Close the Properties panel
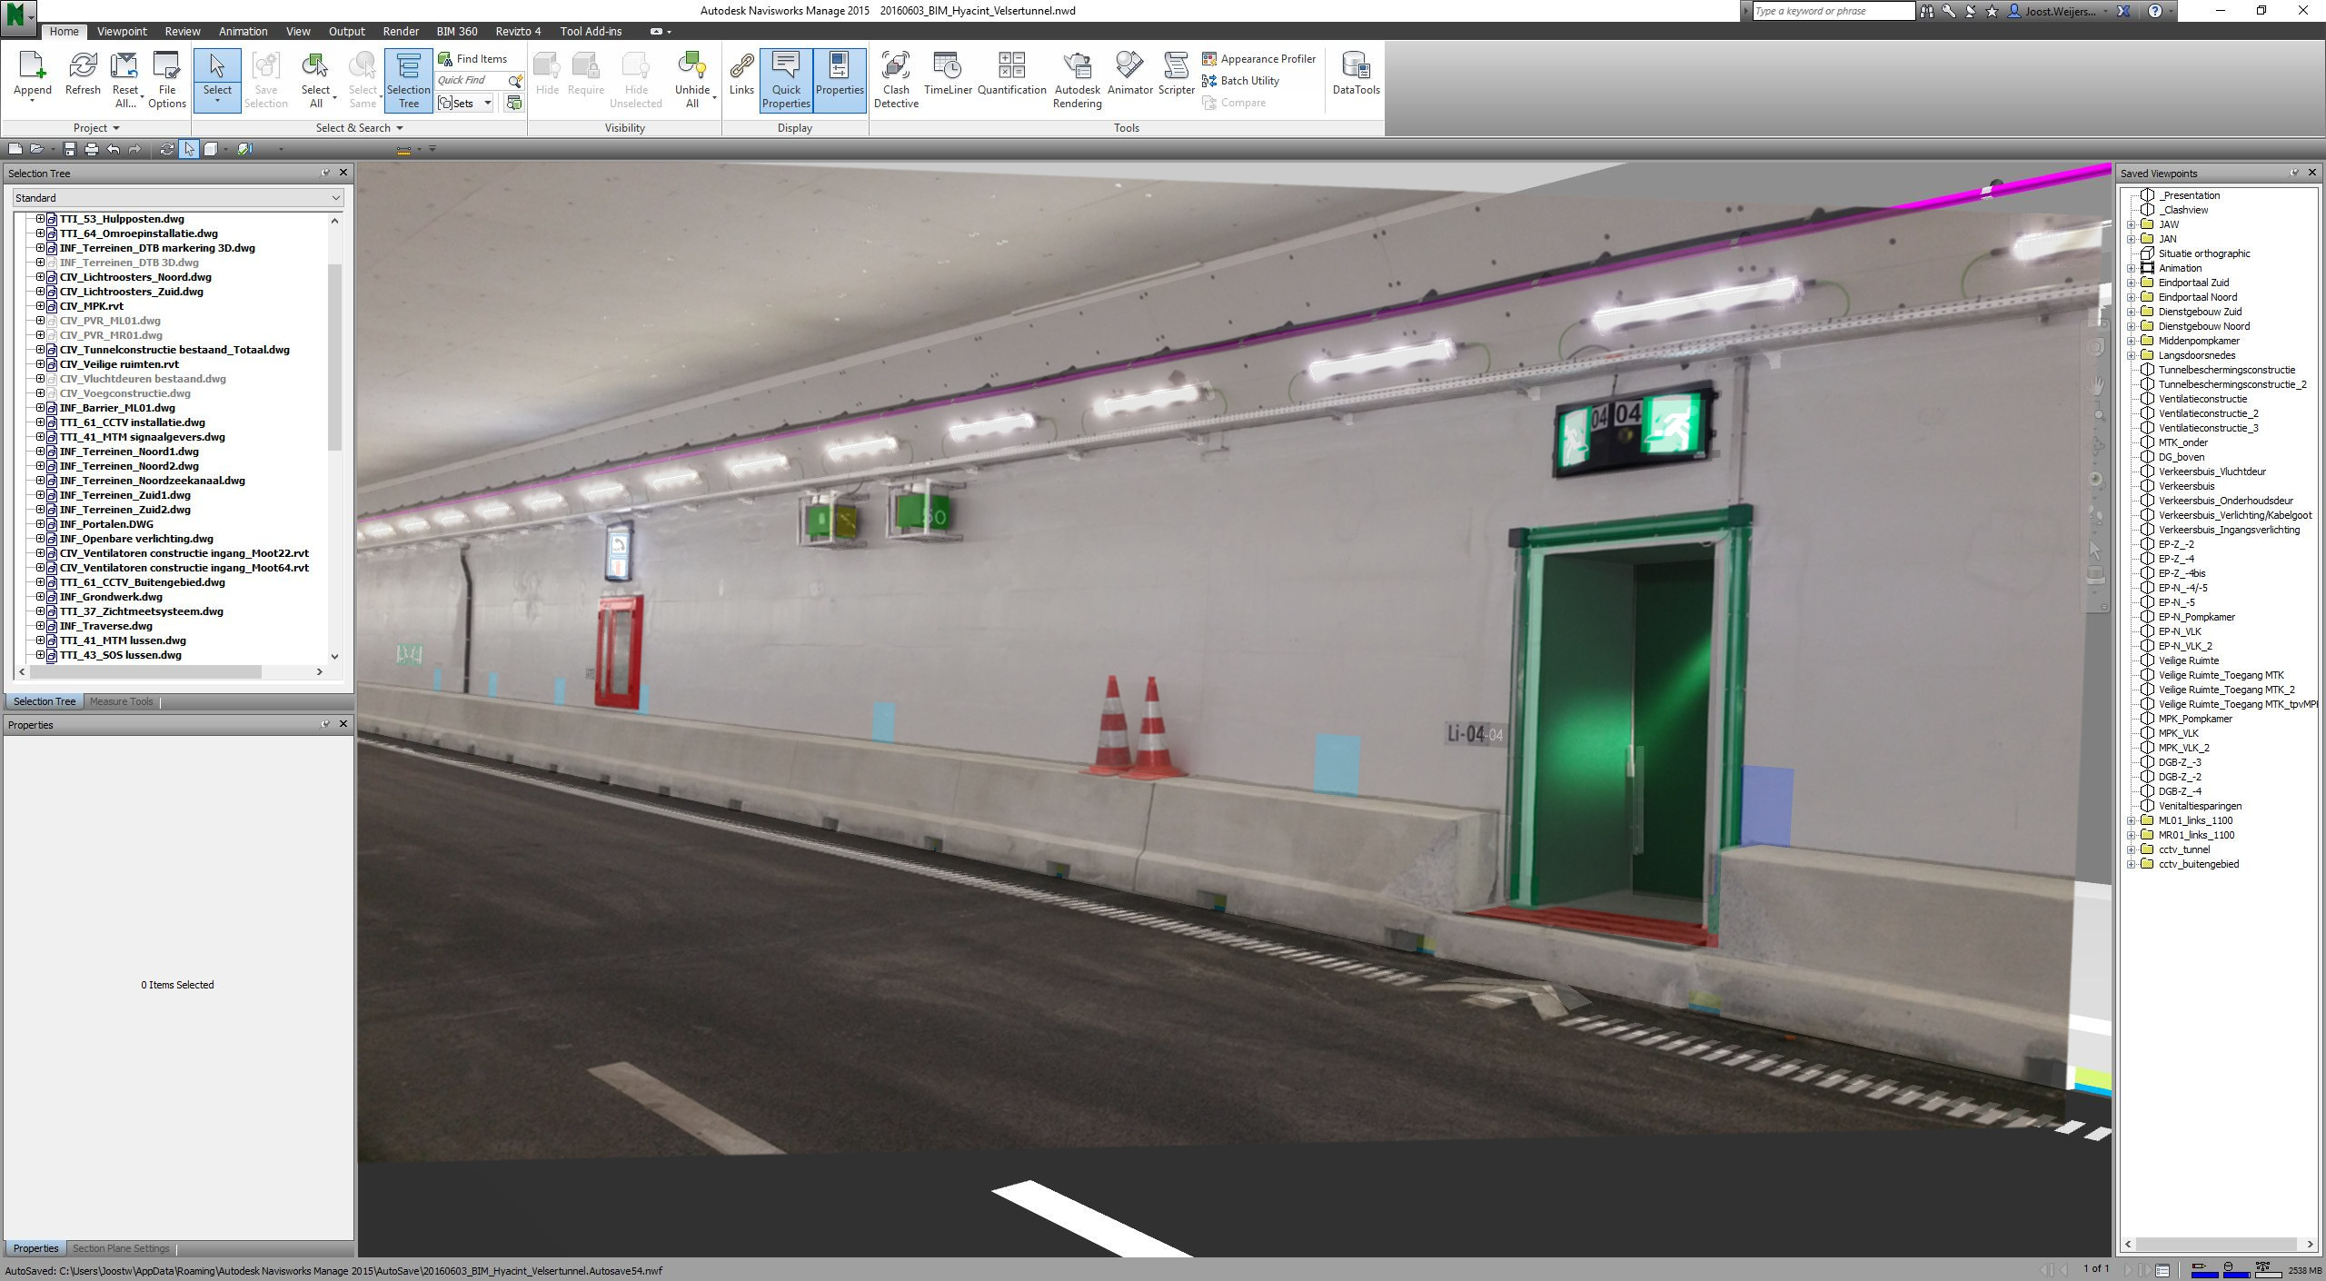 tap(343, 724)
